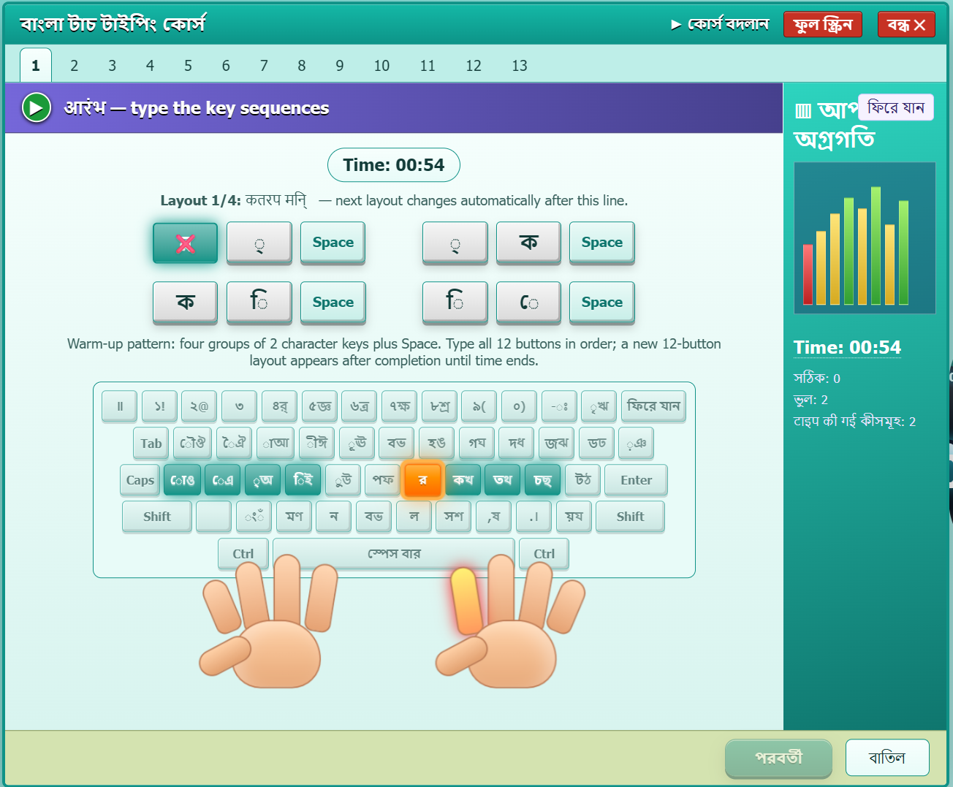This screenshot has width=953, height=787.
Task: Cancel using the বাতিল button
Action: click(x=887, y=758)
